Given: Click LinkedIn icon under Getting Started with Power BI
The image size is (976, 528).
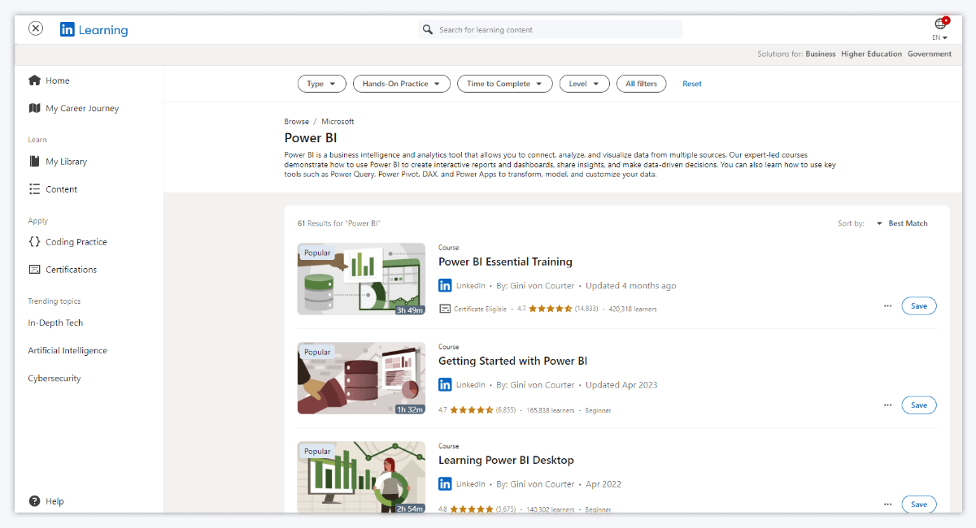Looking at the screenshot, I should pyautogui.click(x=445, y=385).
